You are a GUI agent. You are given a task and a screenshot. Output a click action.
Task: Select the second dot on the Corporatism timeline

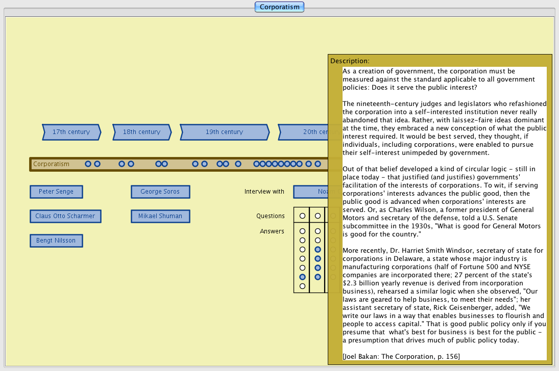[97, 164]
